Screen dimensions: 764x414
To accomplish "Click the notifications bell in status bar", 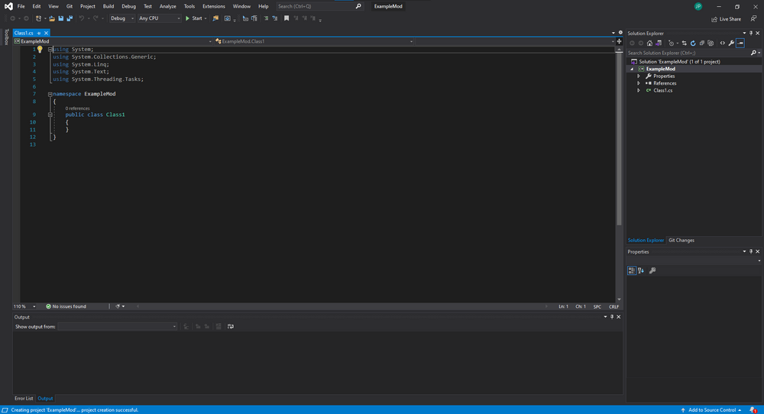I will [x=753, y=410].
